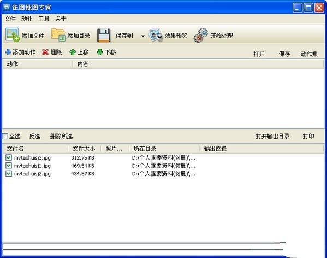This screenshot has width=327, height=258.
Task: Click the 动作集 action set button
Action: point(309,54)
